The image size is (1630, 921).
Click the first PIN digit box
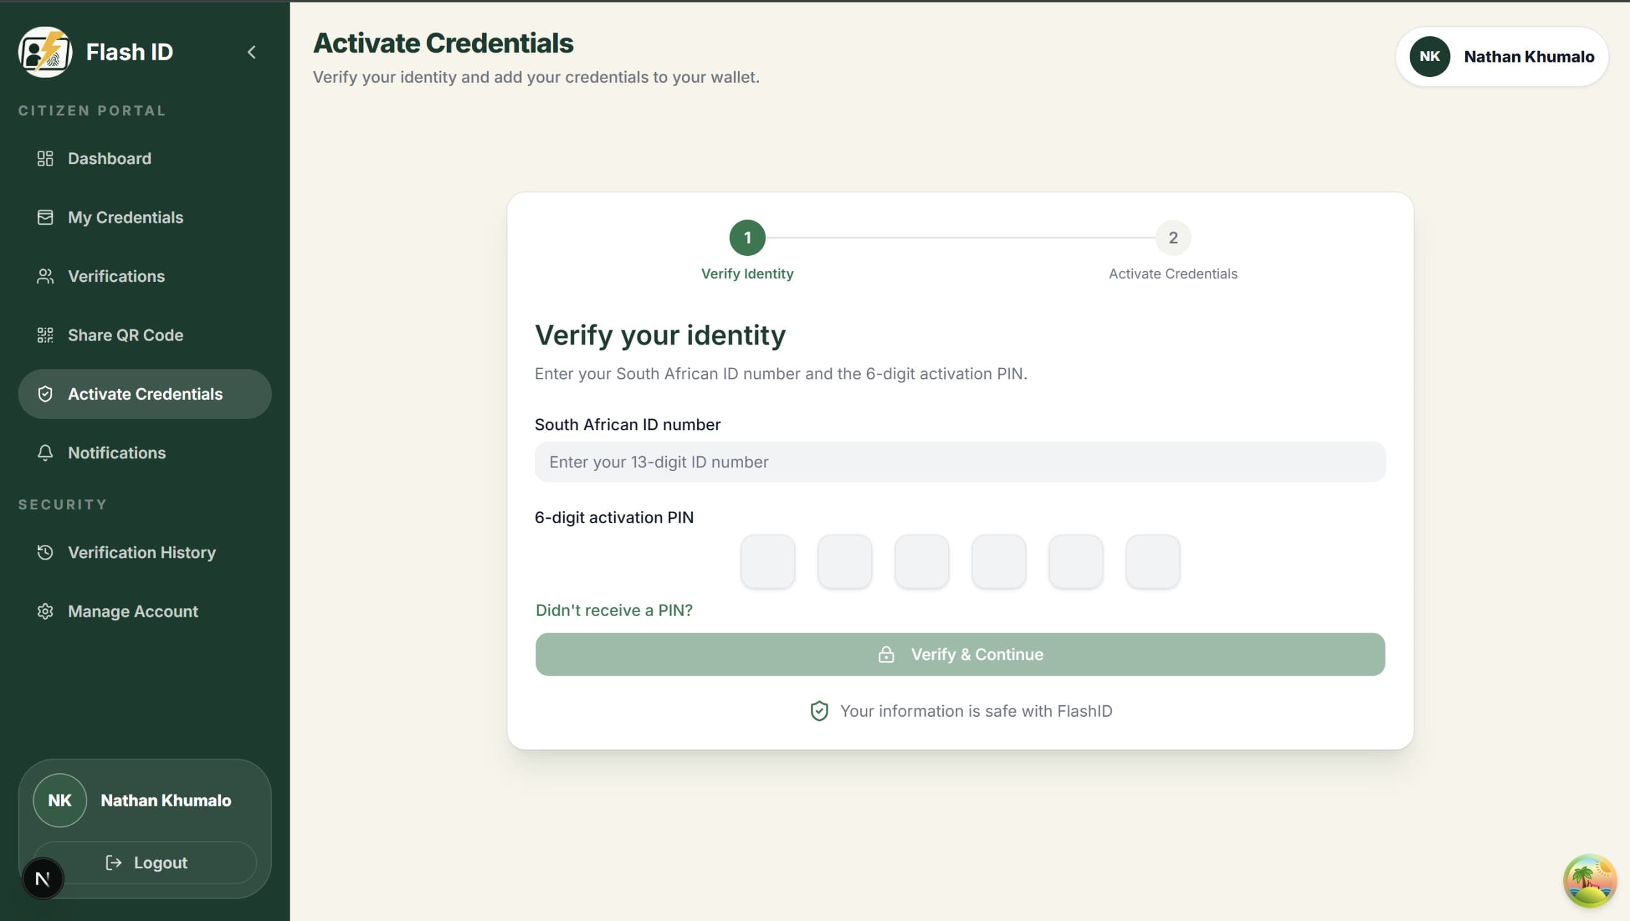(x=768, y=561)
